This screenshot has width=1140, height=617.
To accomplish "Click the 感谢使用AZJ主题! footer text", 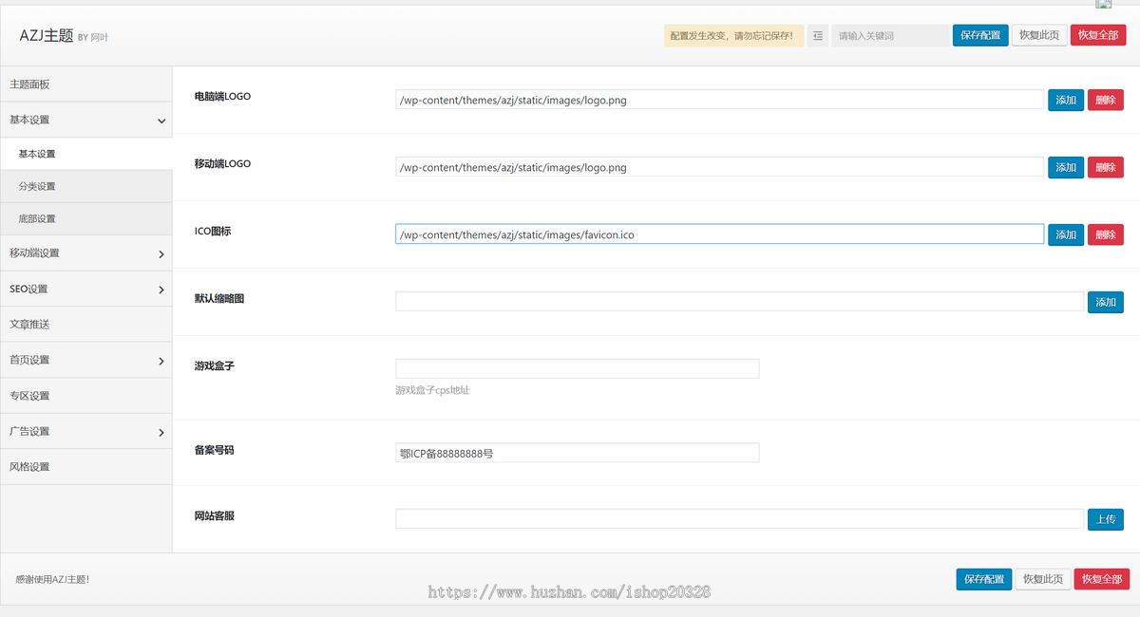I will (52, 579).
